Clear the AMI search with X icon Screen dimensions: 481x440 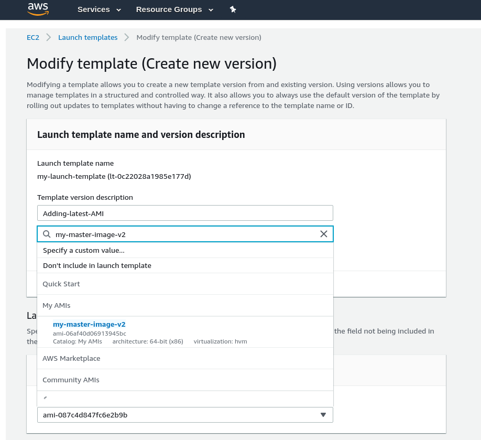pyautogui.click(x=324, y=234)
